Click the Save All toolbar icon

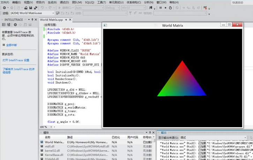(35, 8)
